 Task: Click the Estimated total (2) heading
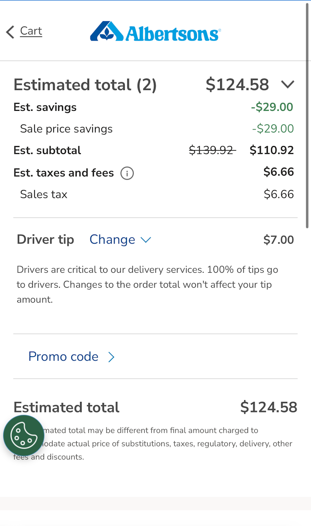(x=85, y=85)
